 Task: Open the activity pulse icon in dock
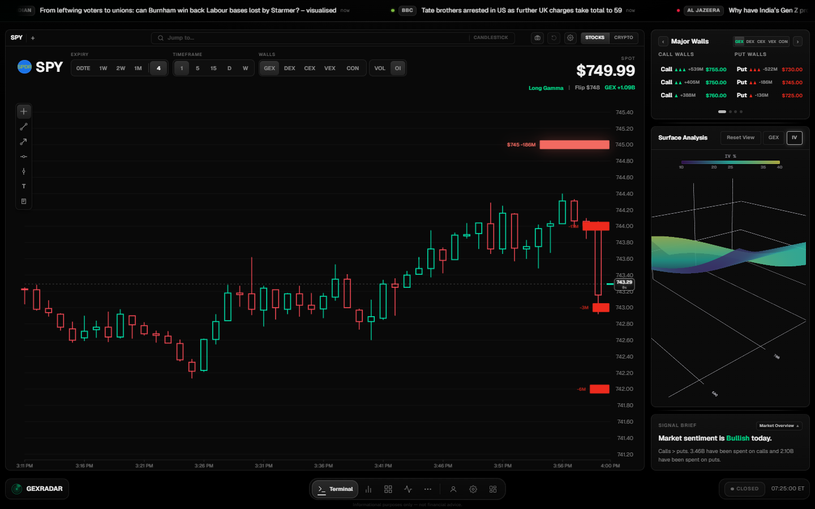pos(408,489)
